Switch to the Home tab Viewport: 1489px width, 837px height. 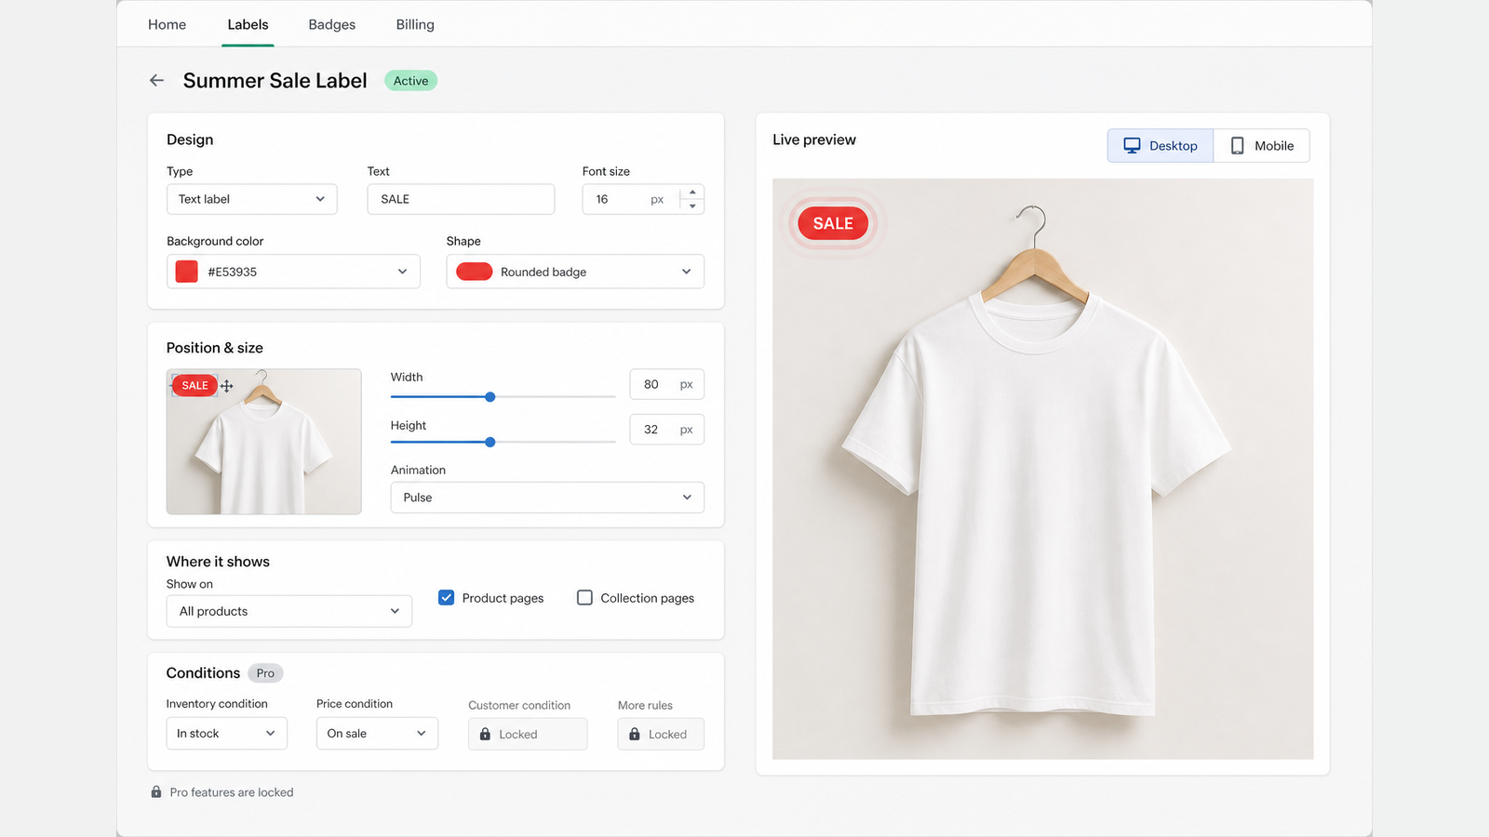168,24
